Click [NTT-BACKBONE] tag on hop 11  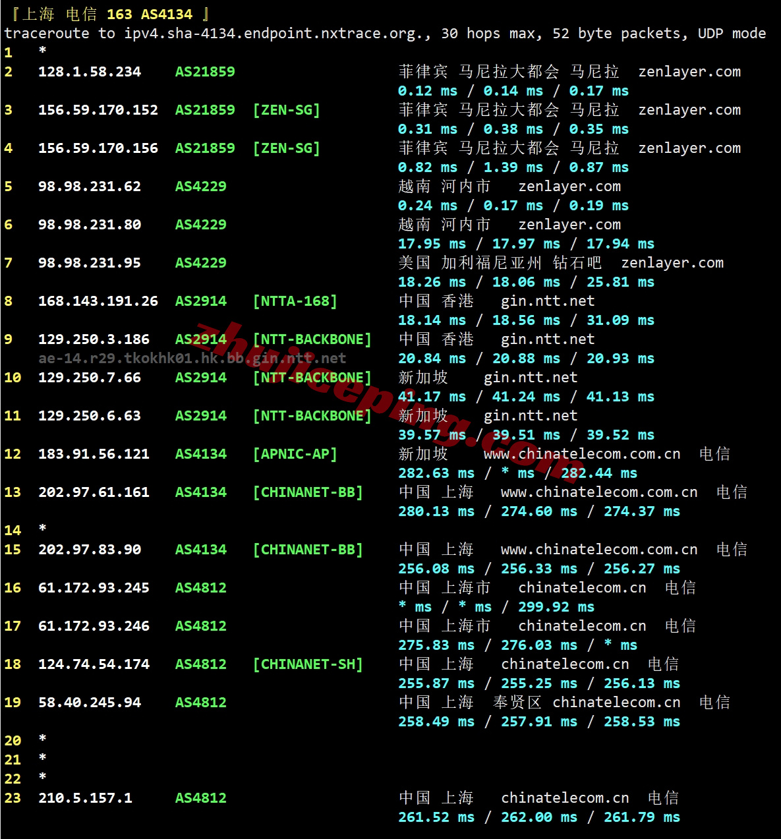[312, 416]
